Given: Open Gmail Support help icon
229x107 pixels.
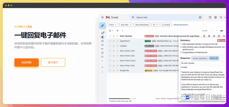Looking at the screenshot, I should tap(210, 17).
